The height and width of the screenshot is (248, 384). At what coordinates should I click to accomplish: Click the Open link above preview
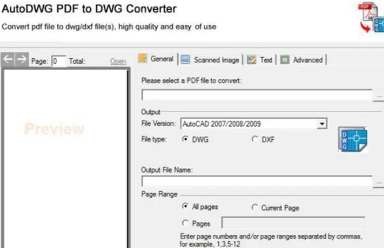[118, 61]
